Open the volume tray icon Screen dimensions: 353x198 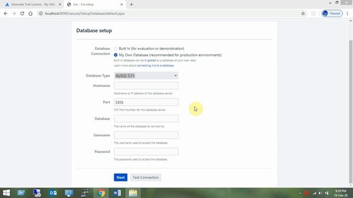click(x=320, y=193)
